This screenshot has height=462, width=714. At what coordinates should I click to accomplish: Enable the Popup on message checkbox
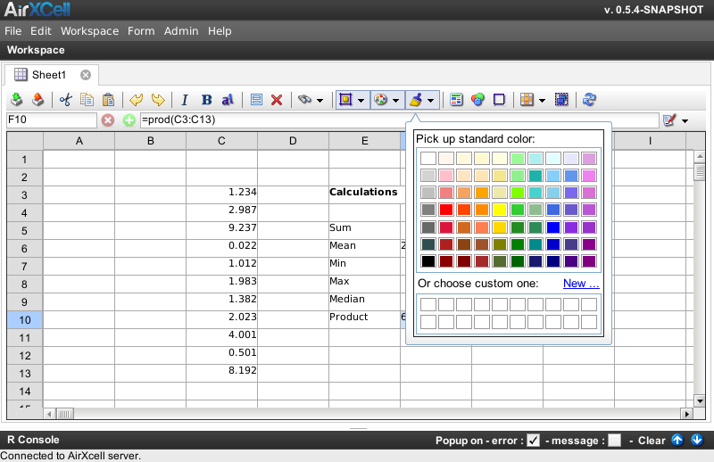614,440
